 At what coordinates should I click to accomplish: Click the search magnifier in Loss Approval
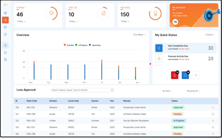coord(112,90)
